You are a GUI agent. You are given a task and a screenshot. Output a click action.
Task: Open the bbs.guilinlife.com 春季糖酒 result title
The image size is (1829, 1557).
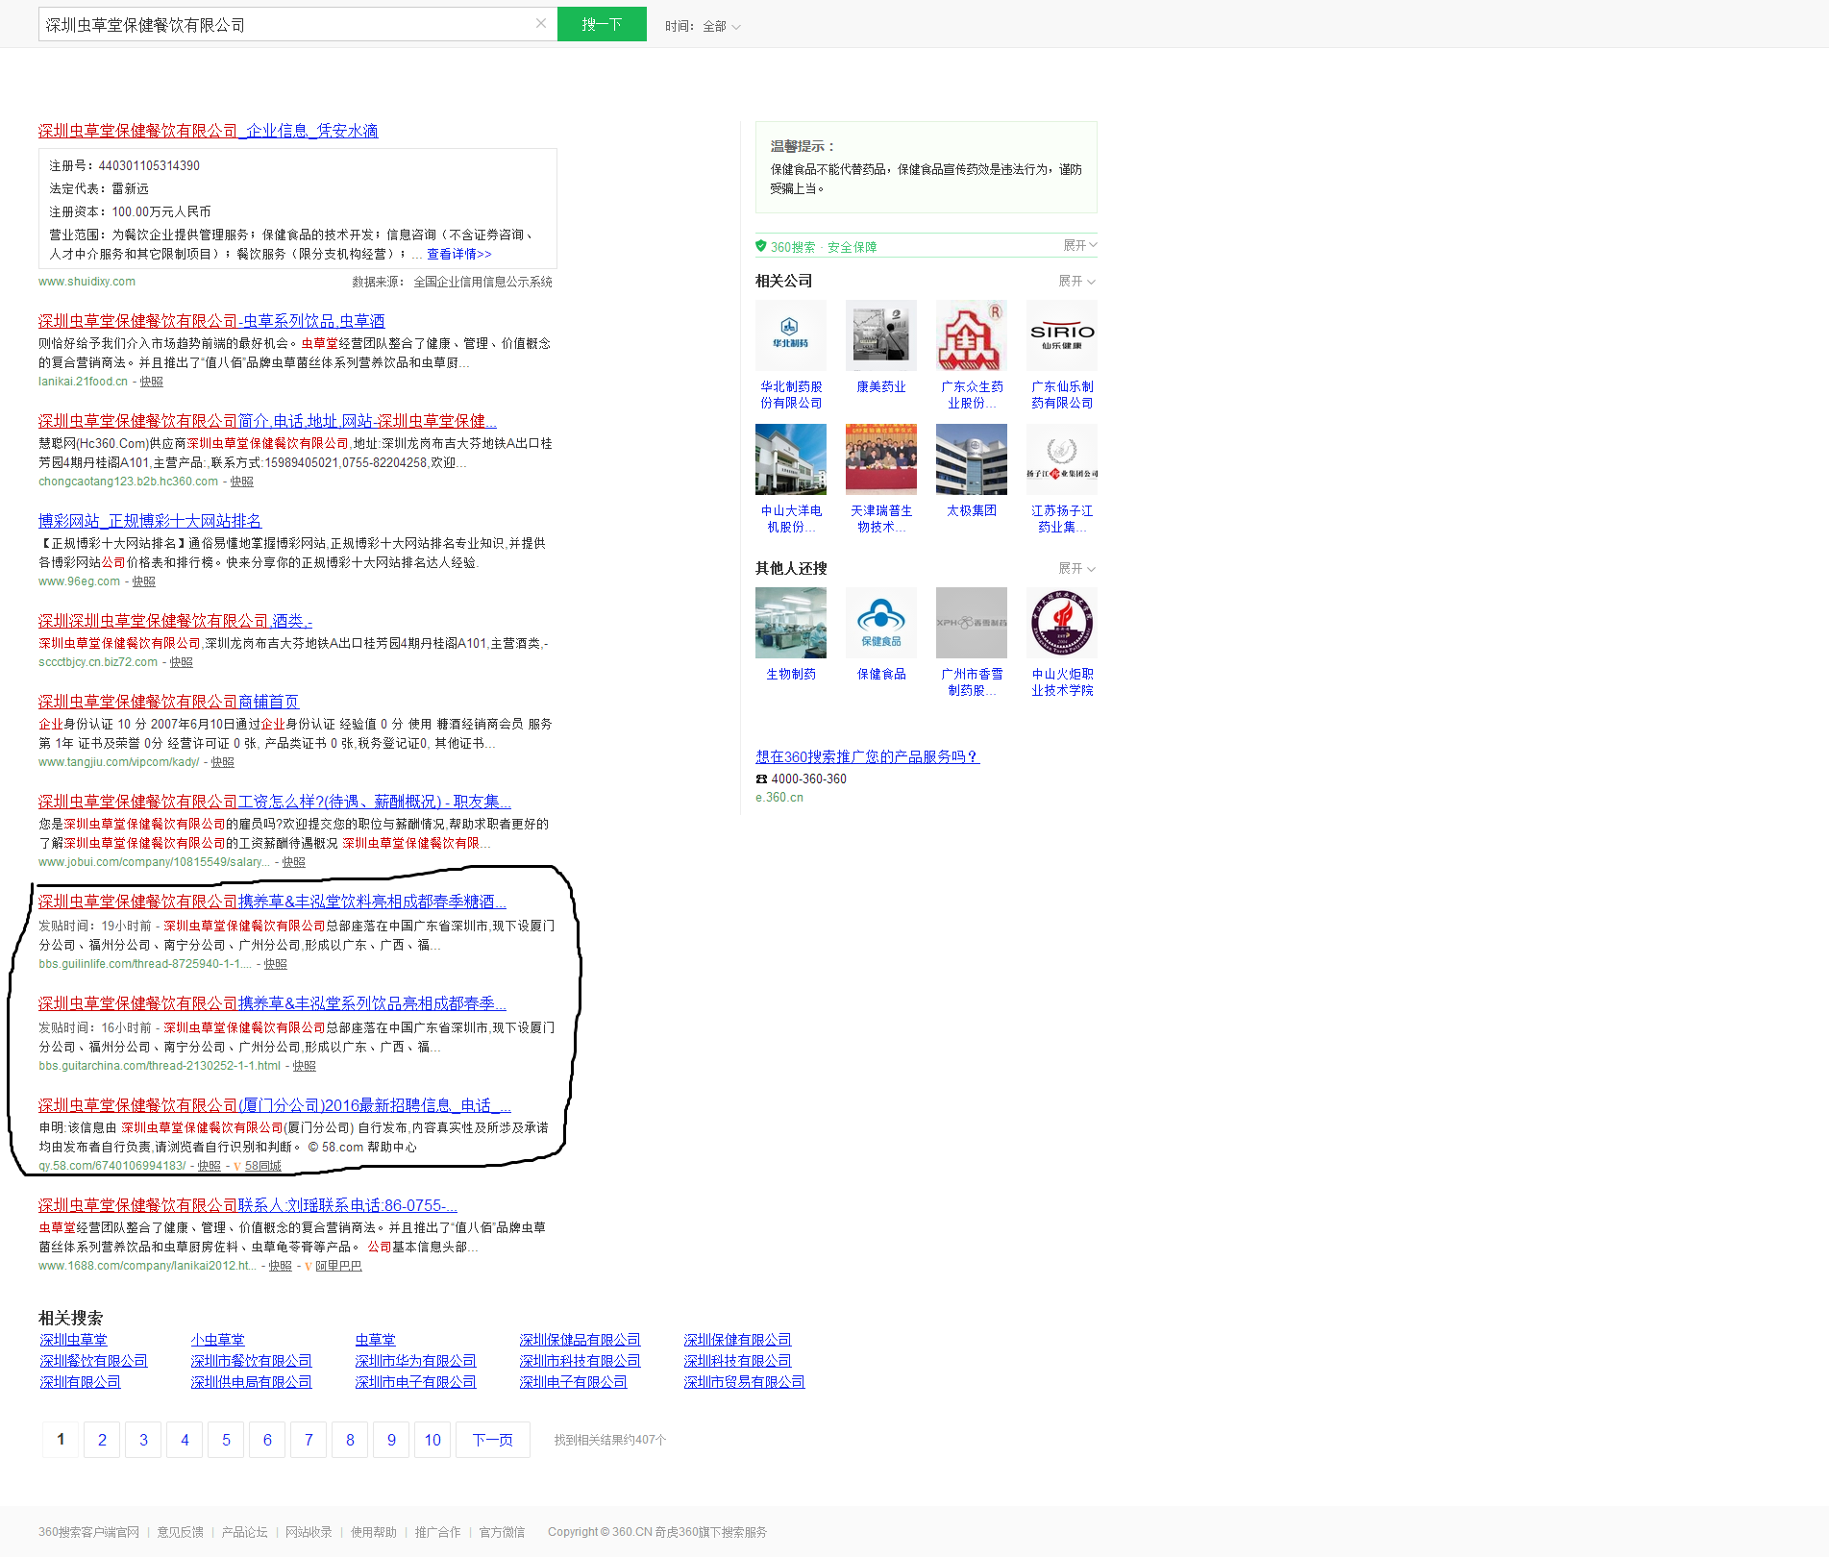click(x=272, y=902)
